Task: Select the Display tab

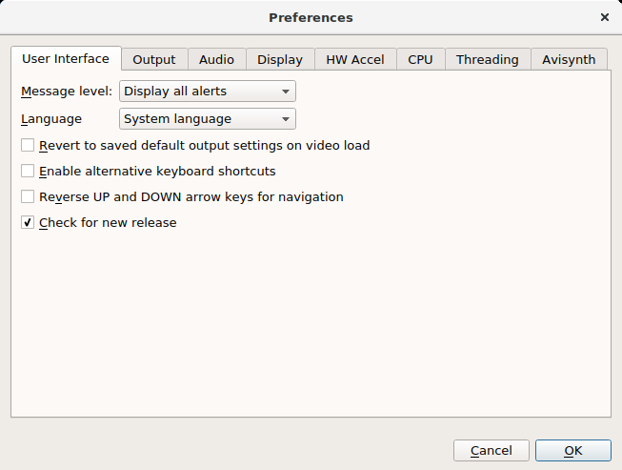Action: 279,59
